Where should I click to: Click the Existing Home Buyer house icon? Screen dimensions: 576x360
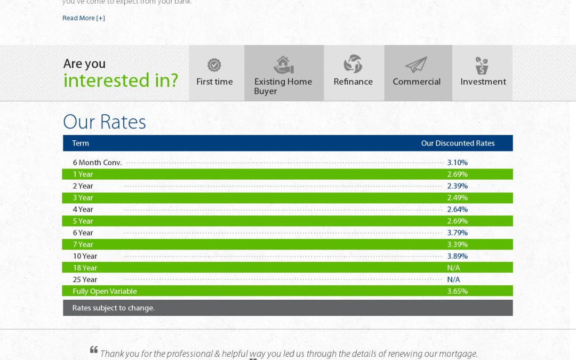[284, 65]
